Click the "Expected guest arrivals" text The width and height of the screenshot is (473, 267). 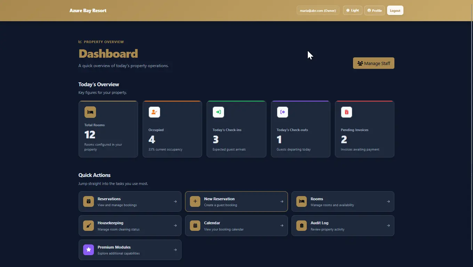[229, 149]
